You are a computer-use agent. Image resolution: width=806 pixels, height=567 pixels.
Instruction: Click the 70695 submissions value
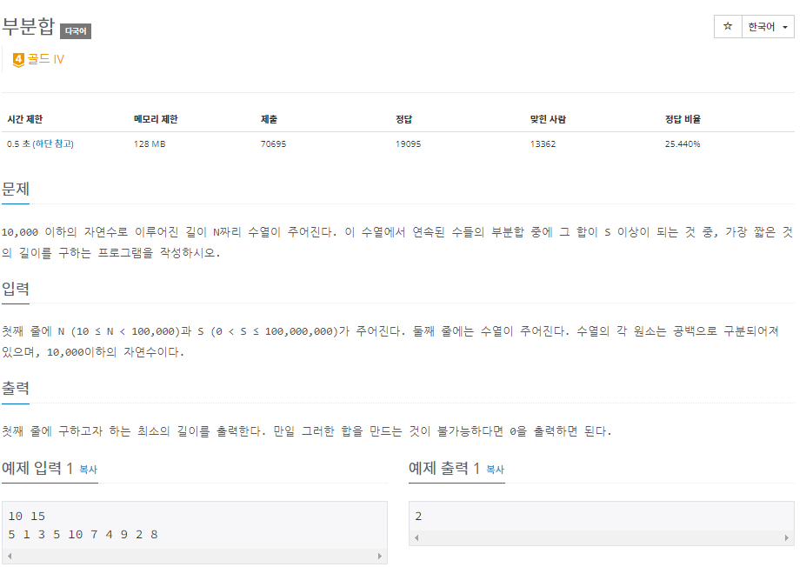(274, 144)
